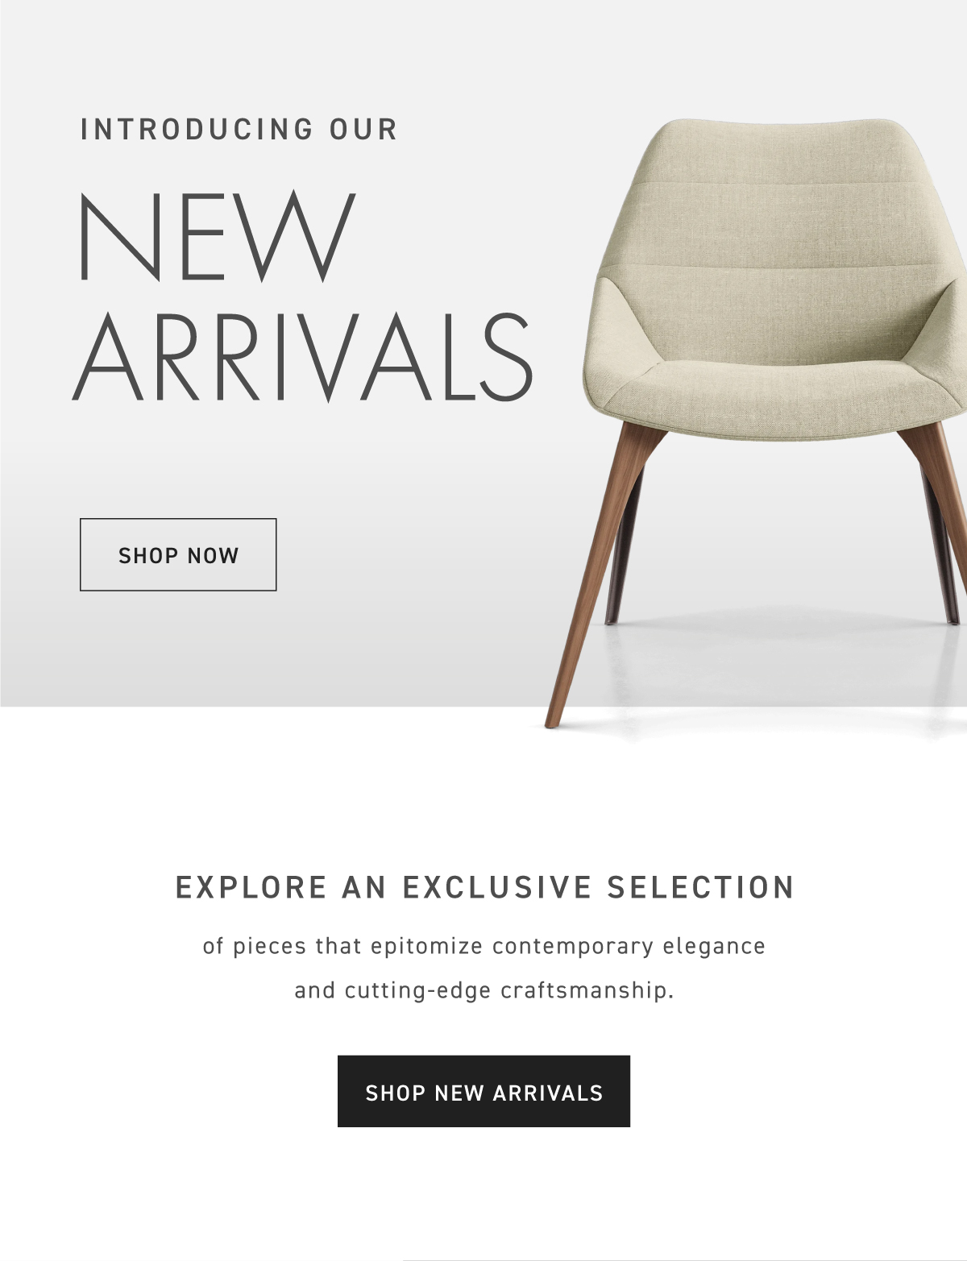Click the word 'elegance' in the description
The height and width of the screenshot is (1261, 967).
point(714,946)
